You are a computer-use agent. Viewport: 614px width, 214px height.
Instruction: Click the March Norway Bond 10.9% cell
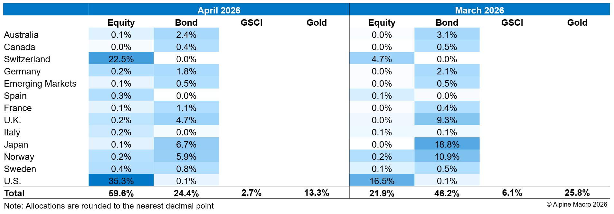(447, 157)
